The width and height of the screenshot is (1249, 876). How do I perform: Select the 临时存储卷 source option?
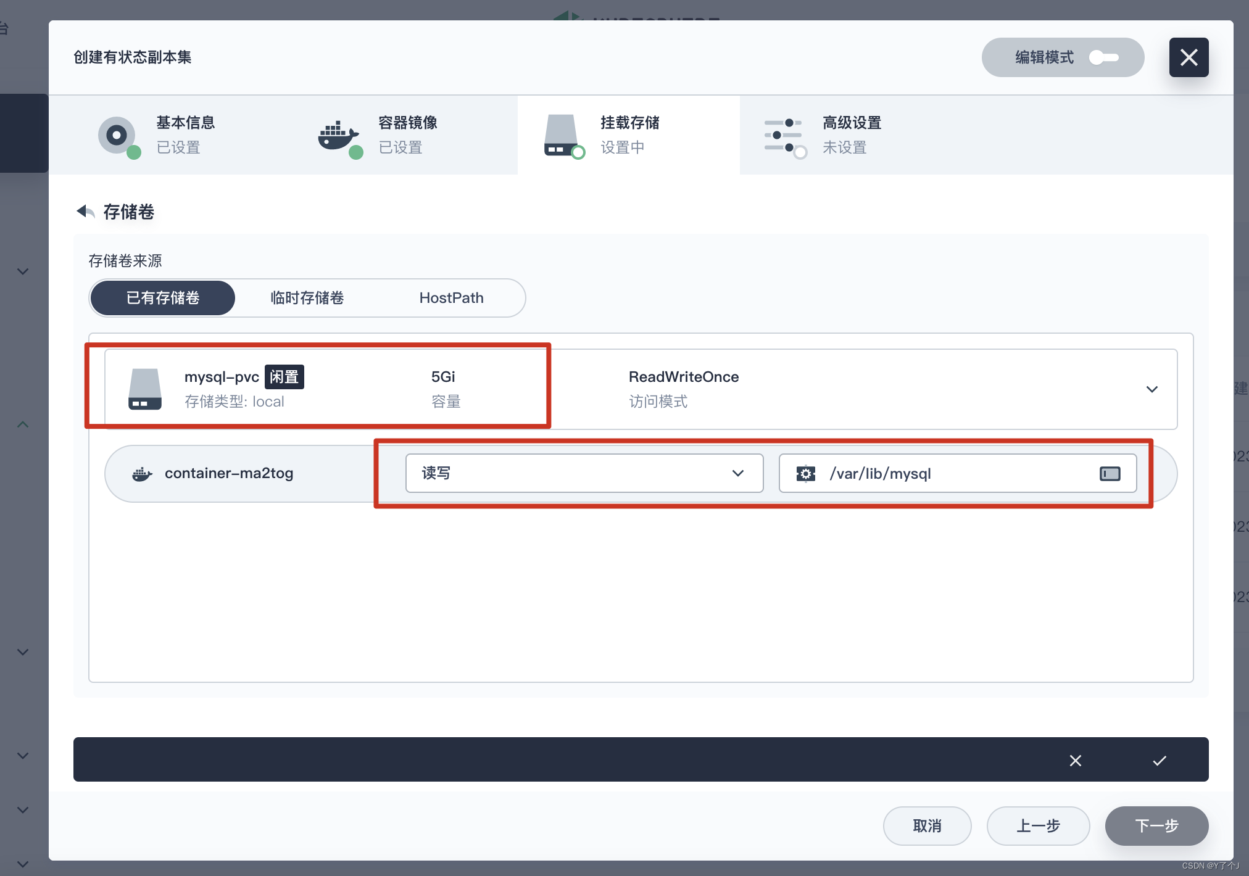(307, 298)
